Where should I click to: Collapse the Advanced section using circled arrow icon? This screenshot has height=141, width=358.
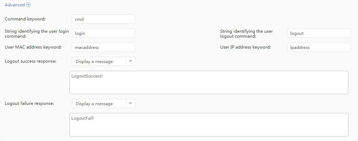(x=29, y=5)
